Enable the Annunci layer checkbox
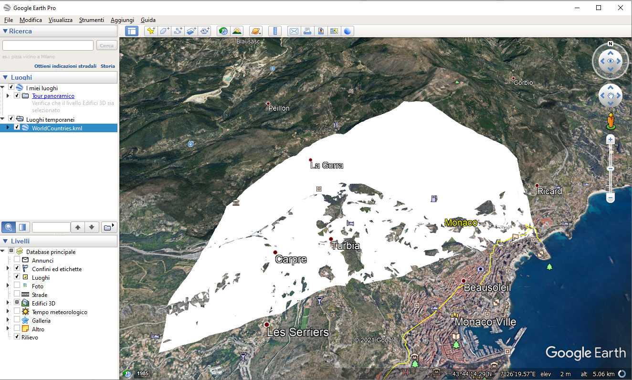This screenshot has height=380, width=632. coord(17,260)
